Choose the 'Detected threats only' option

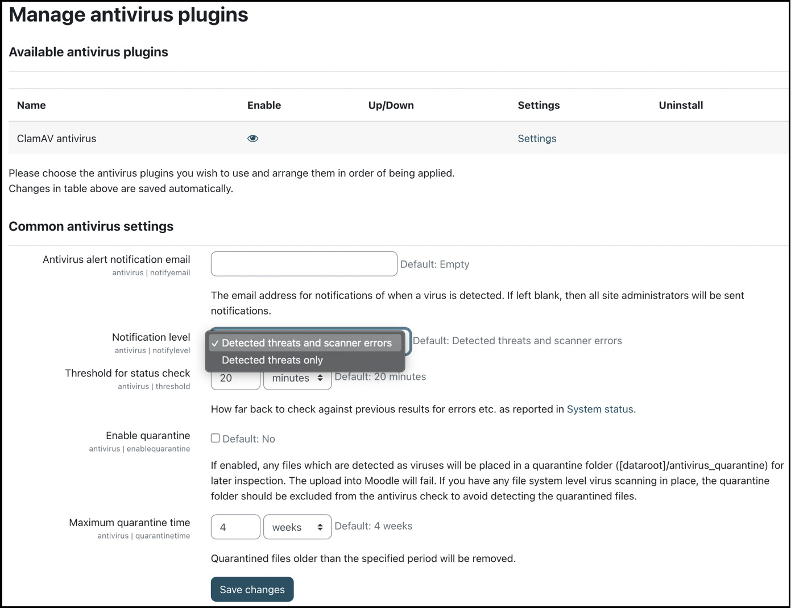[305, 360]
